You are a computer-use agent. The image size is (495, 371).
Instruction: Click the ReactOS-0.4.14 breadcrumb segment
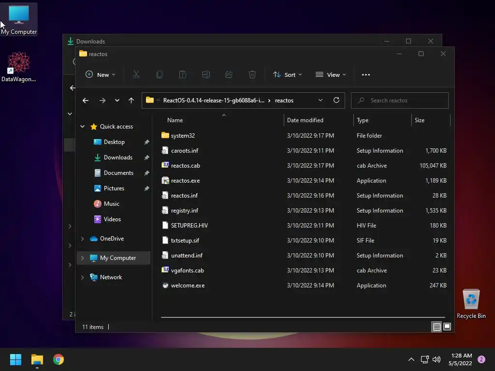(214, 100)
